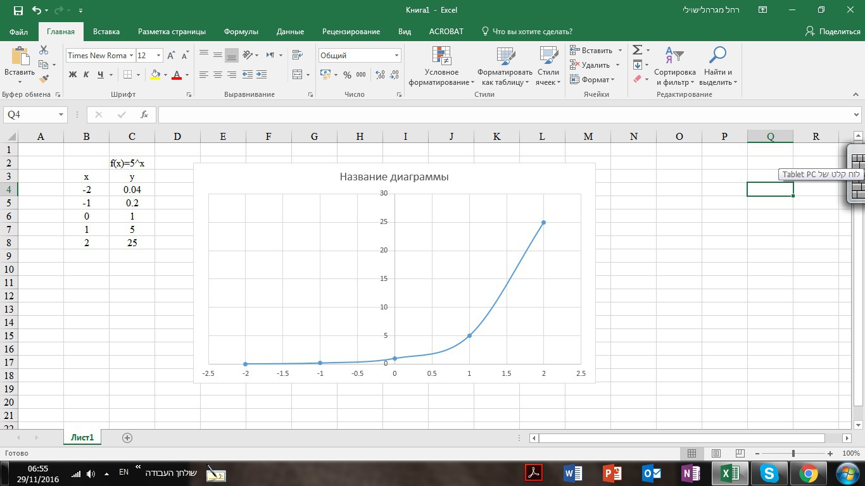Screen dimensions: 865x486
Task: Open the font name dropdown
Action: (131, 56)
